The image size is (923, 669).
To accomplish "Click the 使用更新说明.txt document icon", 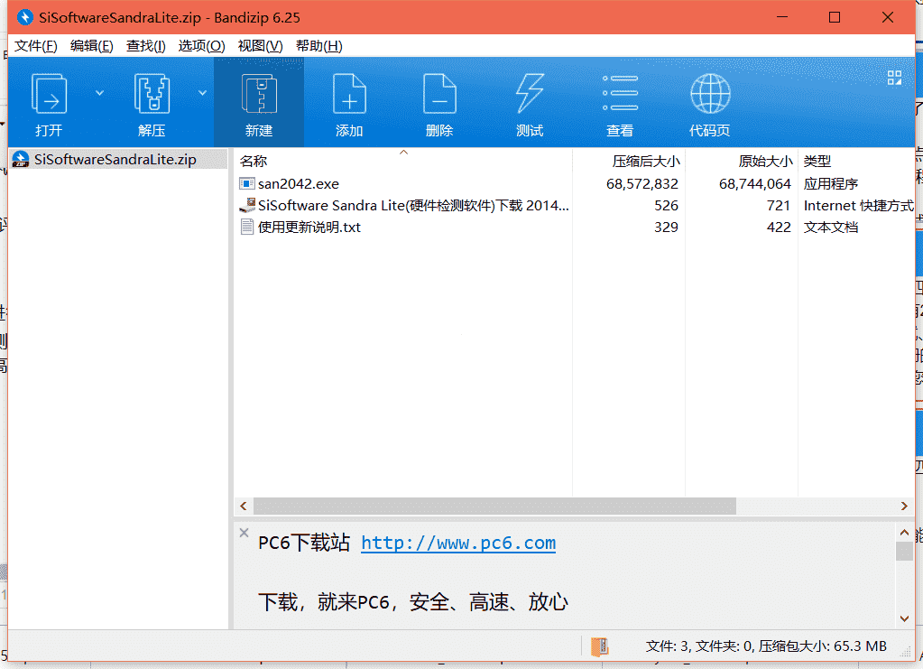I will [246, 228].
